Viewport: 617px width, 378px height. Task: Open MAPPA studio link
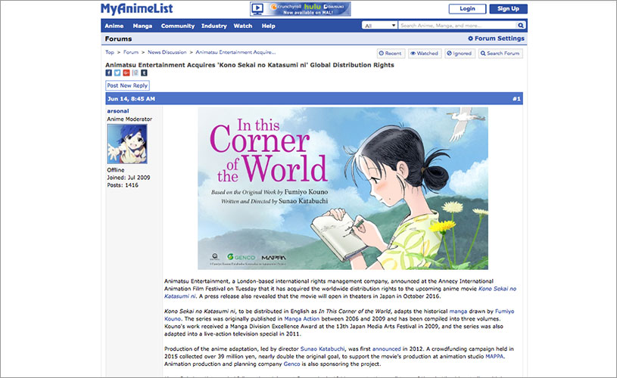coord(494,356)
